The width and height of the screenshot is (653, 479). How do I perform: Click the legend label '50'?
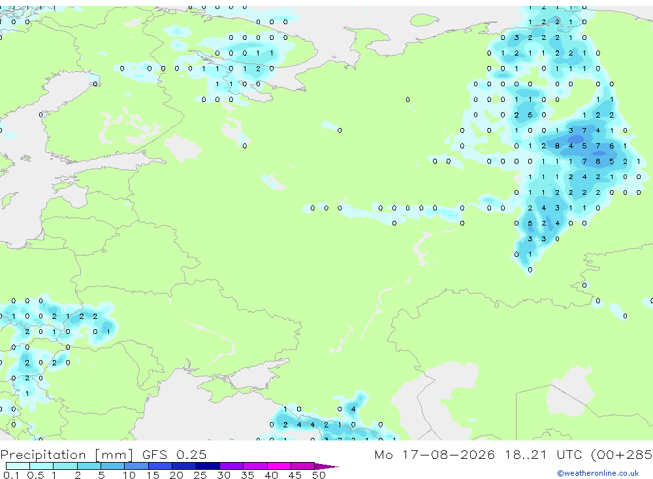click(319, 475)
